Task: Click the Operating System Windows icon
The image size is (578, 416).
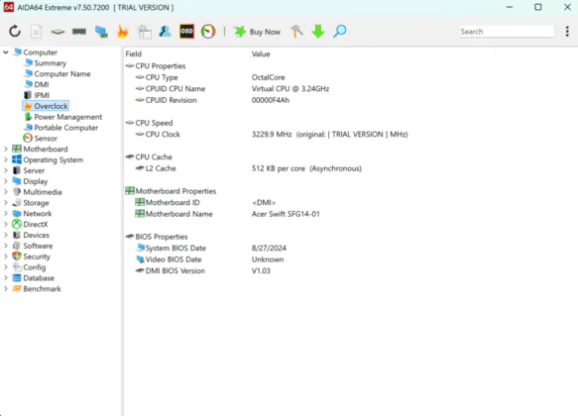Action: 17,159
